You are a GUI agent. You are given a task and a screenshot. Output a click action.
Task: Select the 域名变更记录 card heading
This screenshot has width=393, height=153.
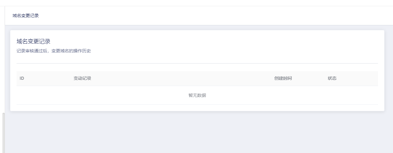click(x=33, y=42)
